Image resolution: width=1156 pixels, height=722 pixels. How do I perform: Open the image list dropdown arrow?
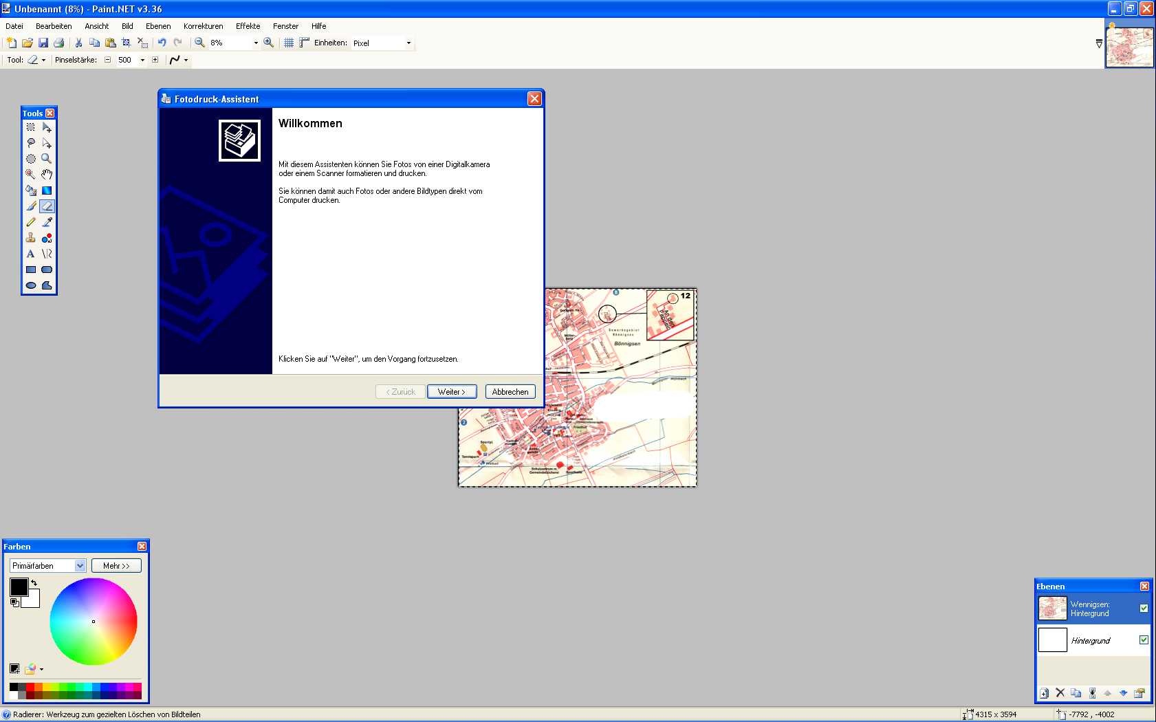(1099, 43)
